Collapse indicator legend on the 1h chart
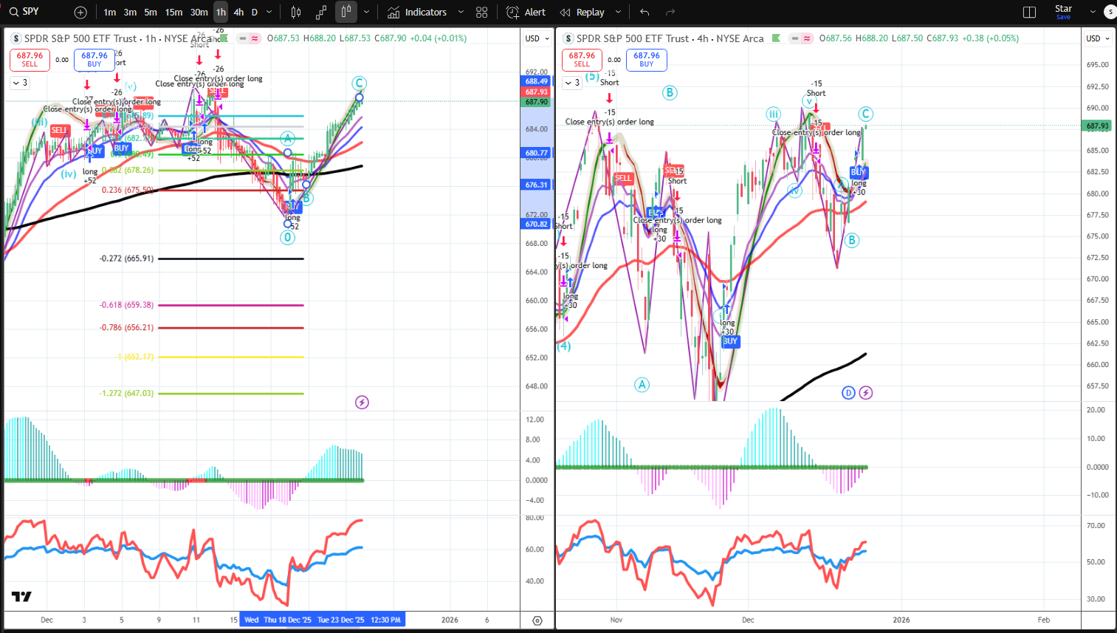The image size is (1117, 633). click(20, 83)
